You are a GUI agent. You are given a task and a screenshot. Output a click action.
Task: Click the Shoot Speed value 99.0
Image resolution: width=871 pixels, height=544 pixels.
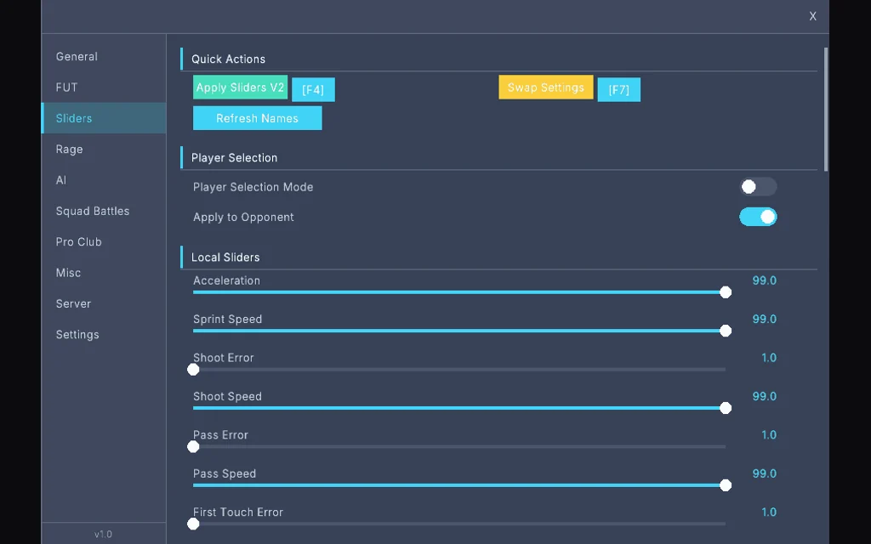click(765, 396)
